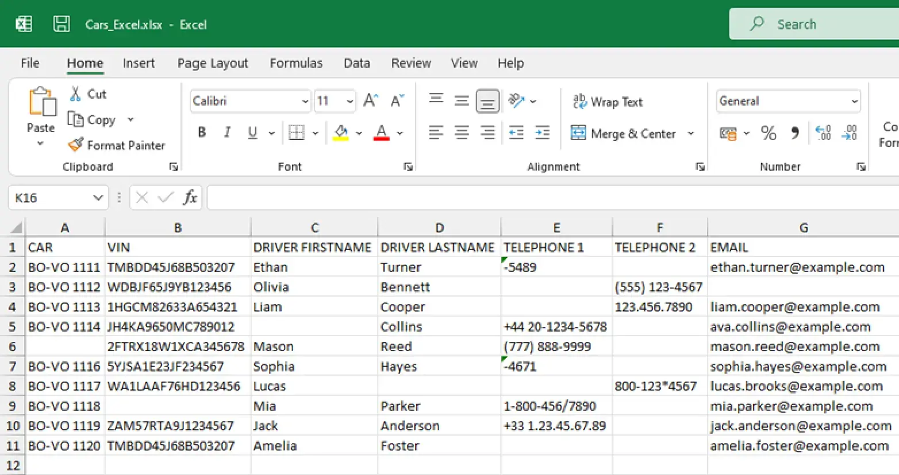Apply yellow Fill Color bucket

[x=341, y=133]
